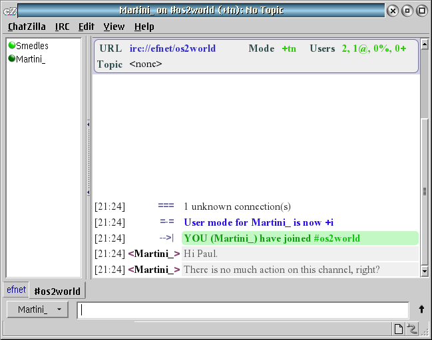The height and width of the screenshot is (340, 432).
Task: Click the chat view scrollbar thumb
Action: point(425,191)
